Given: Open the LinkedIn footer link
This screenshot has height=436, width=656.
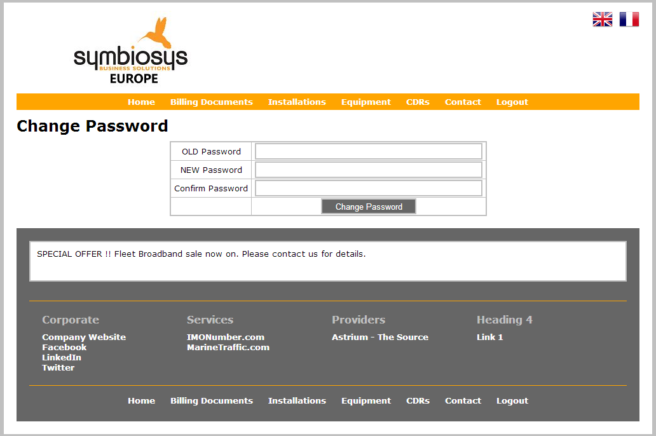Looking at the screenshot, I should point(62,358).
